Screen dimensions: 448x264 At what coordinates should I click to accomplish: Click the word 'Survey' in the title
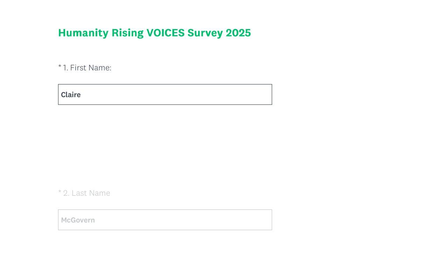coord(205,33)
